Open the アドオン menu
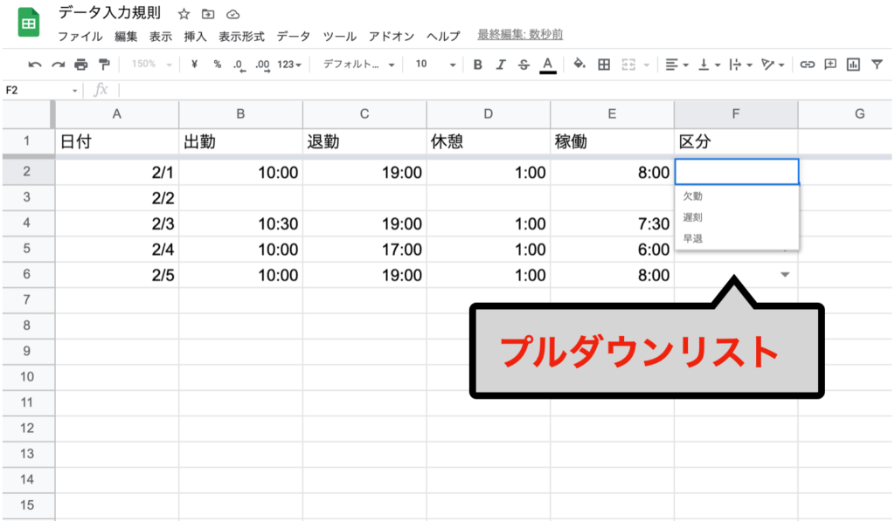 click(392, 37)
